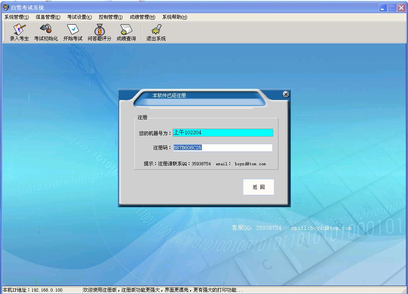Open 考试初始化 from the toolbar

[46, 32]
